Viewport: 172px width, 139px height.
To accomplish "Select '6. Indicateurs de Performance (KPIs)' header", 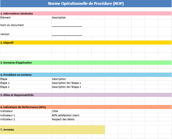I will coord(86,107).
